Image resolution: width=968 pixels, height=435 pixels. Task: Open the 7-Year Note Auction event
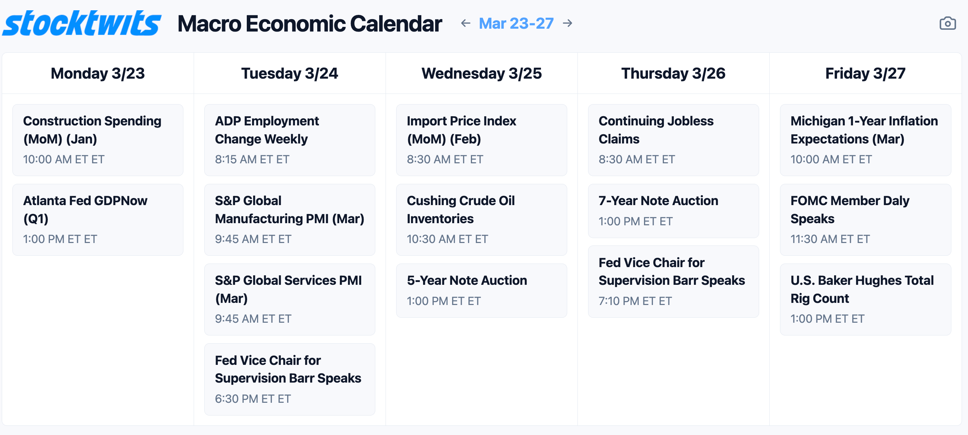coord(673,210)
